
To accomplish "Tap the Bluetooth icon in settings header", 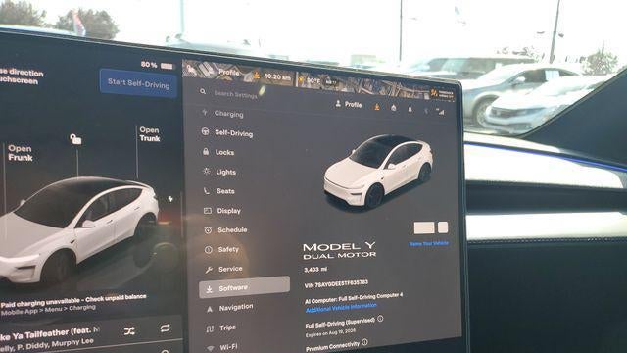I will click(426, 111).
